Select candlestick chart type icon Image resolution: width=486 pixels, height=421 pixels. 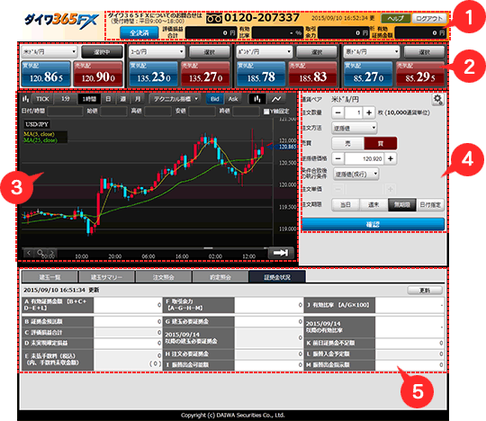(256, 99)
